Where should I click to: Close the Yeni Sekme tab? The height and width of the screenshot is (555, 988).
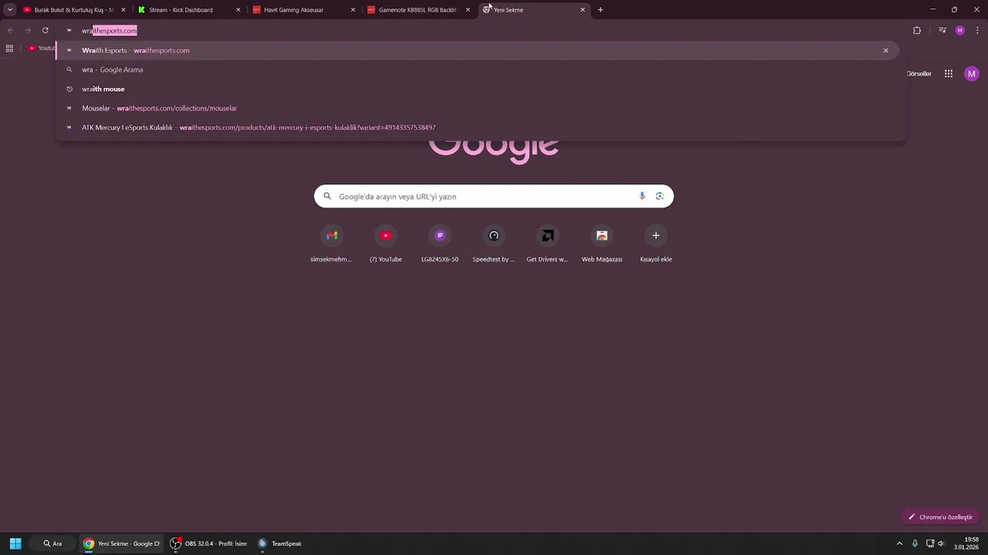point(583,10)
